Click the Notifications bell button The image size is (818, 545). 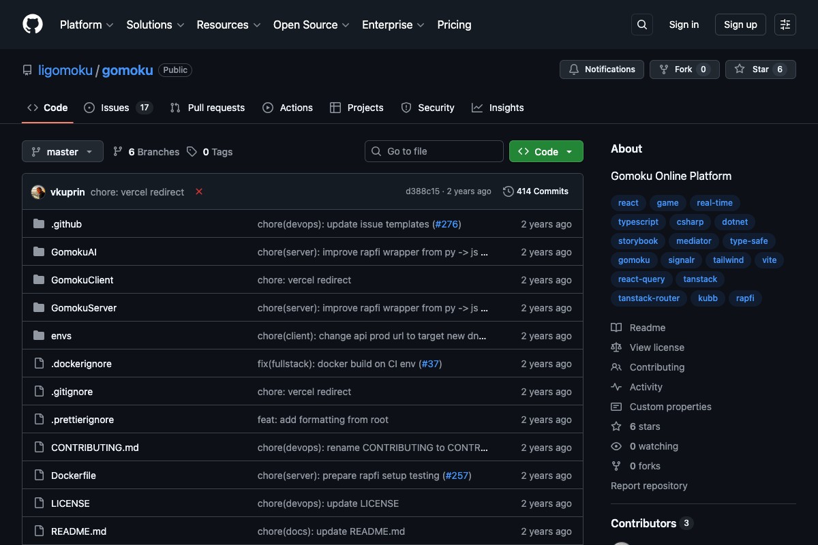click(601, 69)
